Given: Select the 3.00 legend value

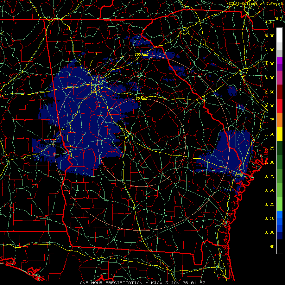Looking at the screenshot, I should (x=269, y=78).
